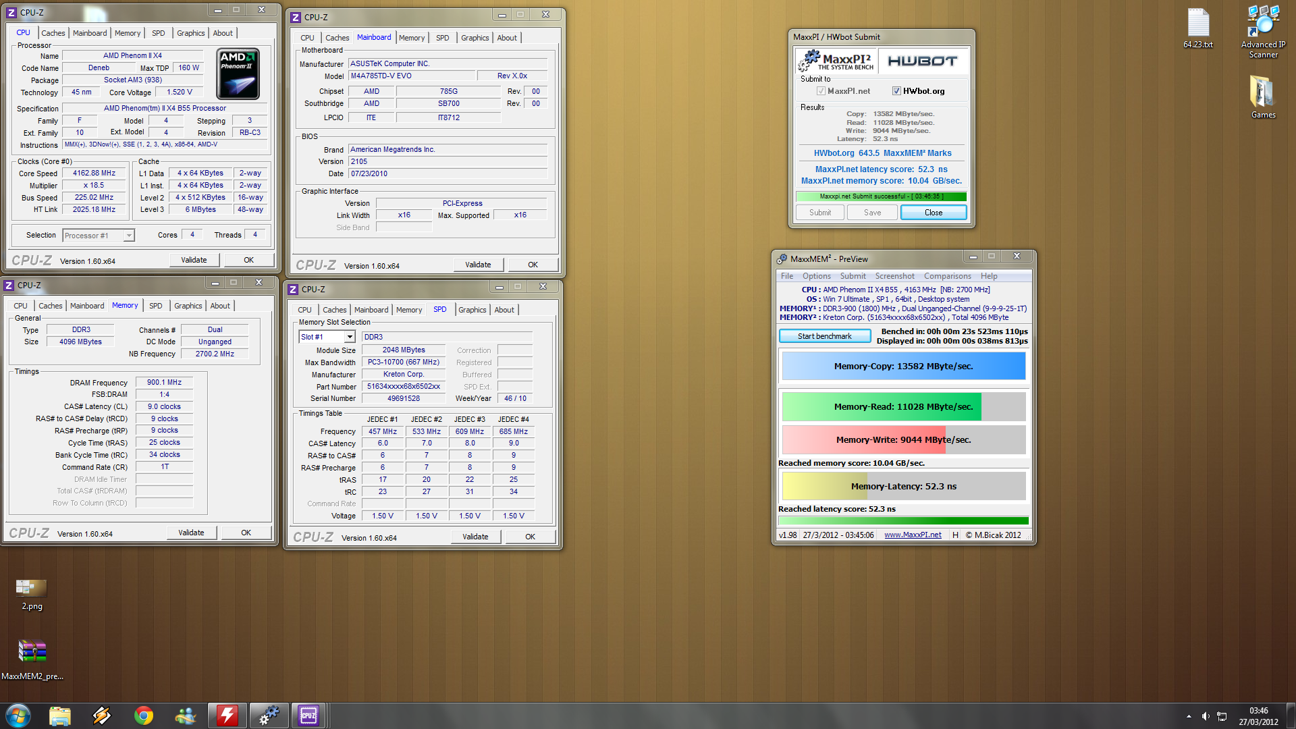
Task: Click the H button in MaxxMEM status bar
Action: pos(955,535)
